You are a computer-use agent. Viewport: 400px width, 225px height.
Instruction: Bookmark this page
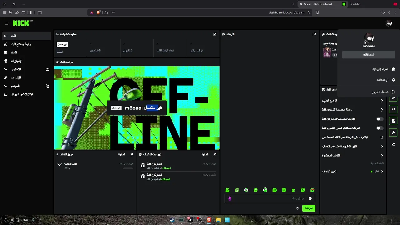(x=317, y=12)
